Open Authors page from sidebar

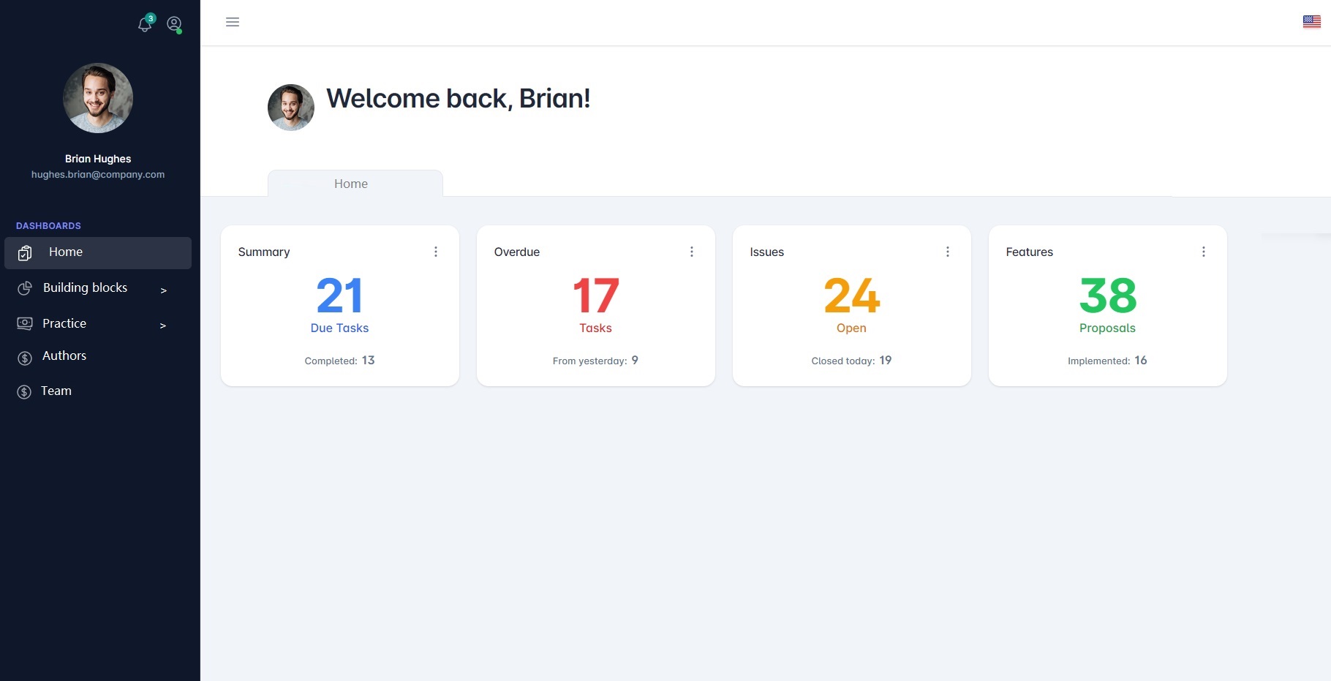(x=64, y=355)
